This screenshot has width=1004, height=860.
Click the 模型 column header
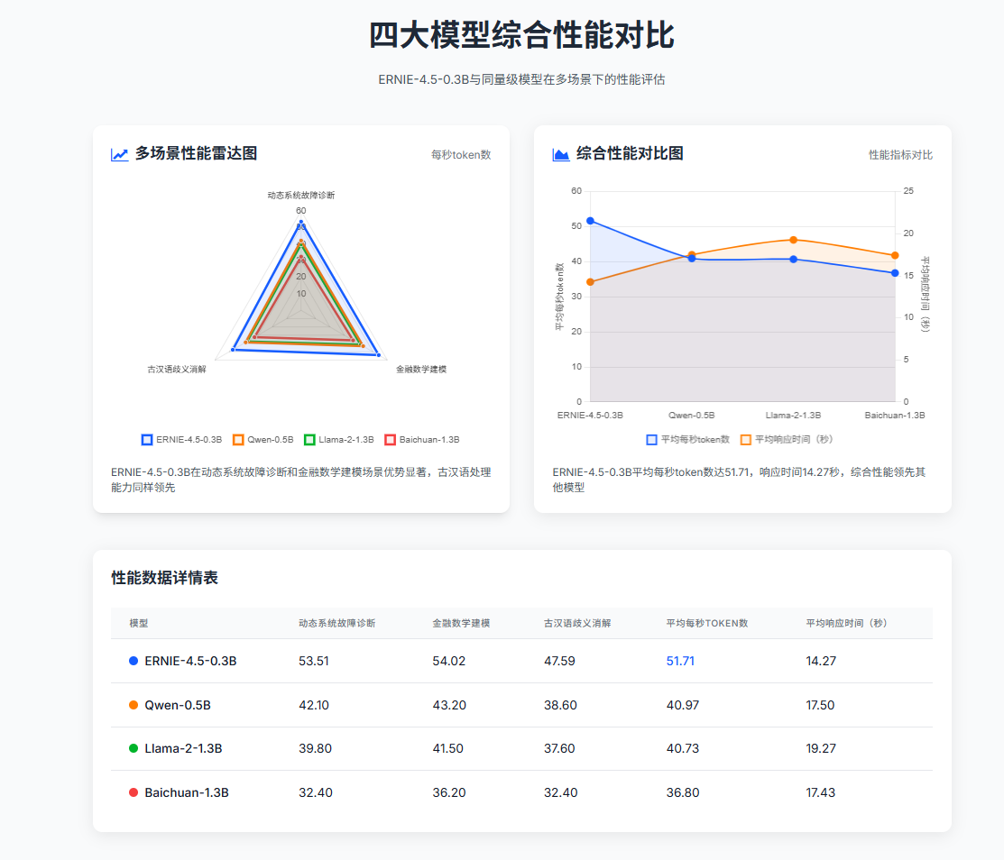click(x=139, y=623)
